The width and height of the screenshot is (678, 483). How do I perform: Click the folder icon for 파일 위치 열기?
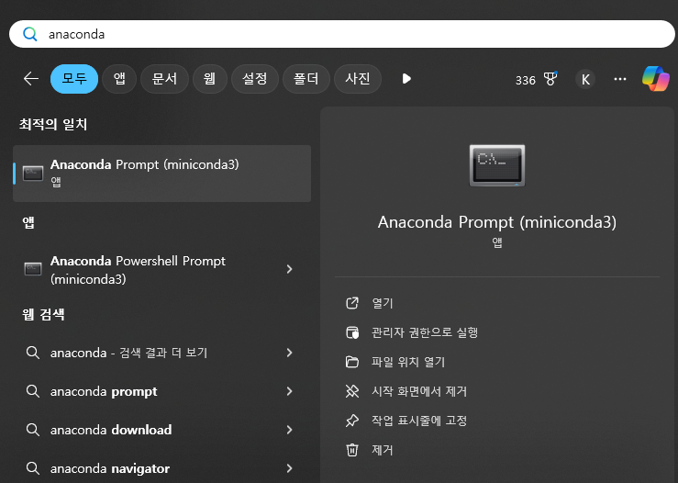pyautogui.click(x=352, y=362)
